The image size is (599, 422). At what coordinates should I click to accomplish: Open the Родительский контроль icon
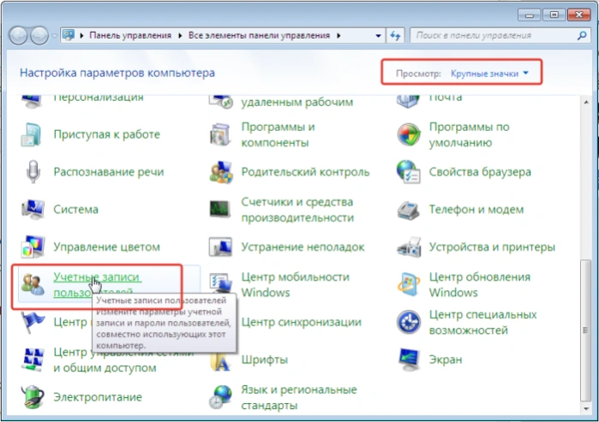coord(221,172)
